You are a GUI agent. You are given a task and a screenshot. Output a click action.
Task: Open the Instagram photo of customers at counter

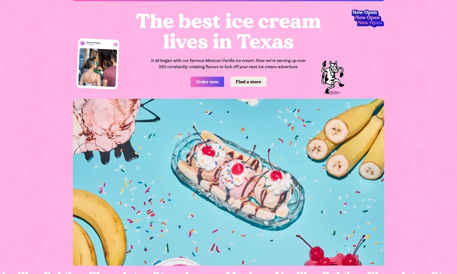(x=98, y=67)
